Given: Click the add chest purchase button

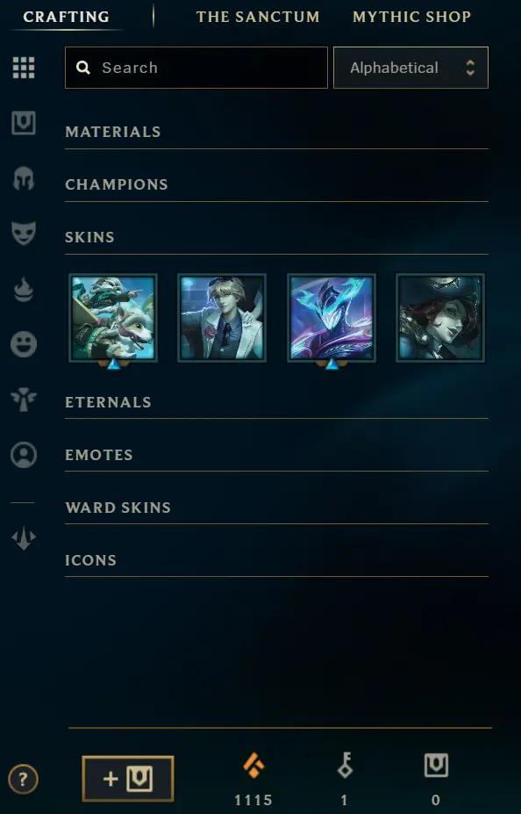Looking at the screenshot, I should coord(128,779).
